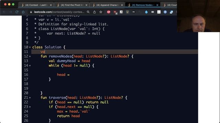The width and height of the screenshot is (220, 123).
Task: Collapse the while loop fold at line 14
Action: [30, 66]
